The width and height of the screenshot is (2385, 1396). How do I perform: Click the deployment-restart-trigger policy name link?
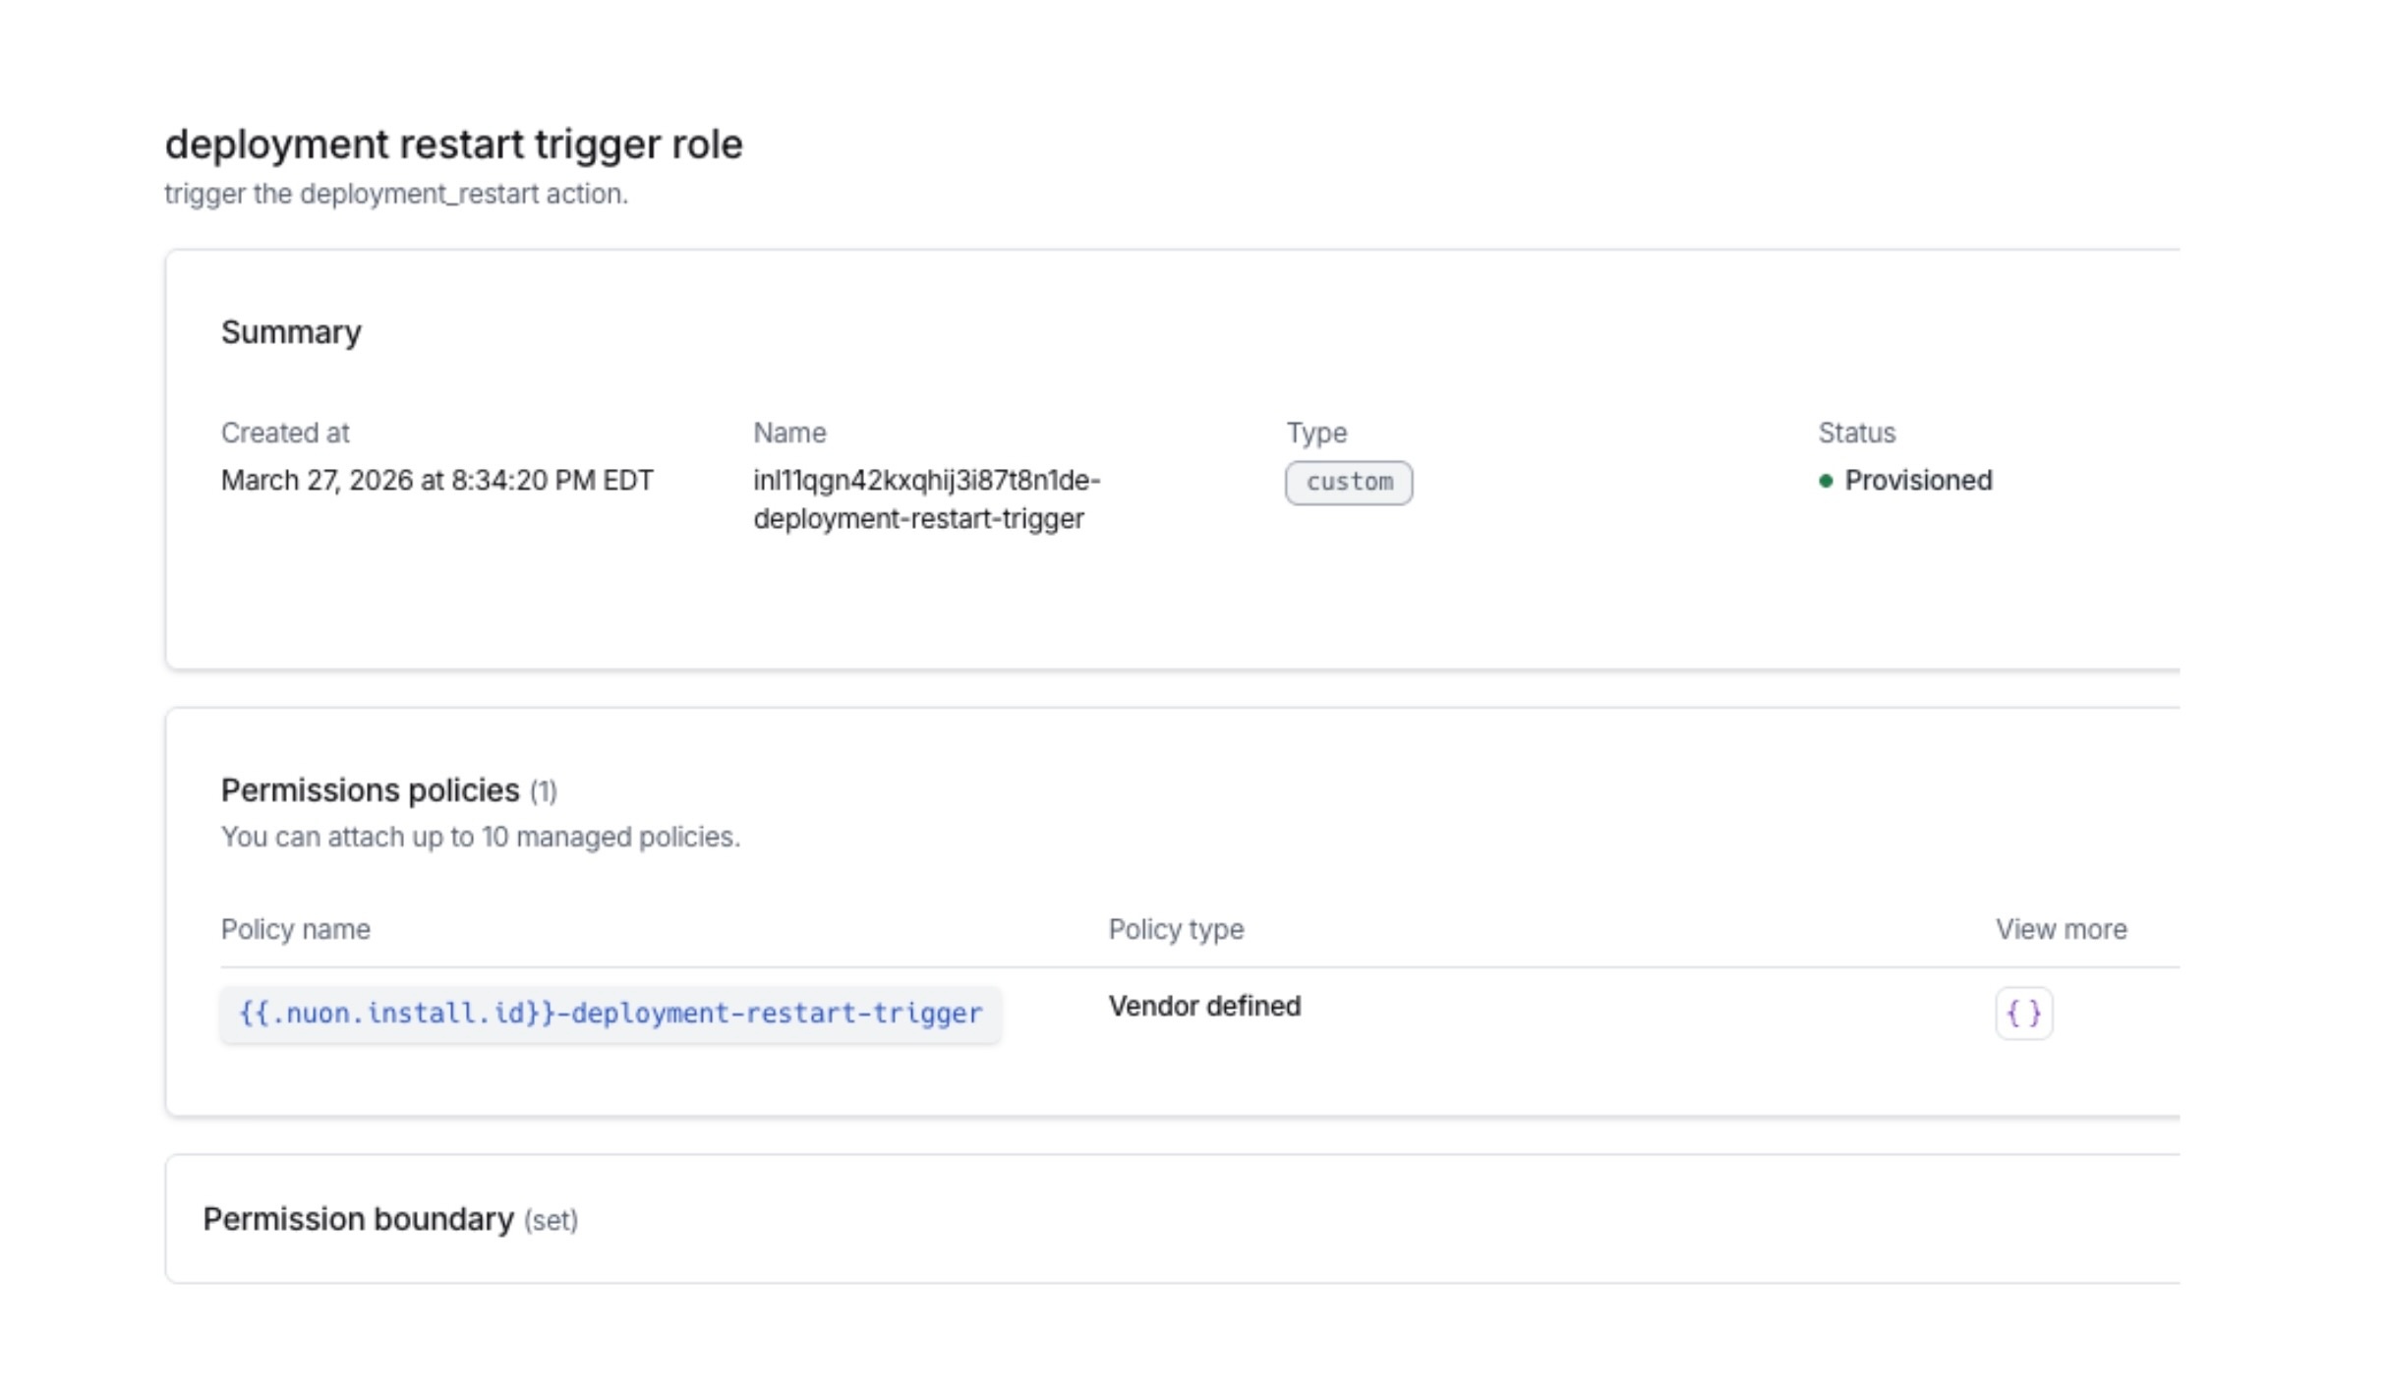tap(611, 1013)
